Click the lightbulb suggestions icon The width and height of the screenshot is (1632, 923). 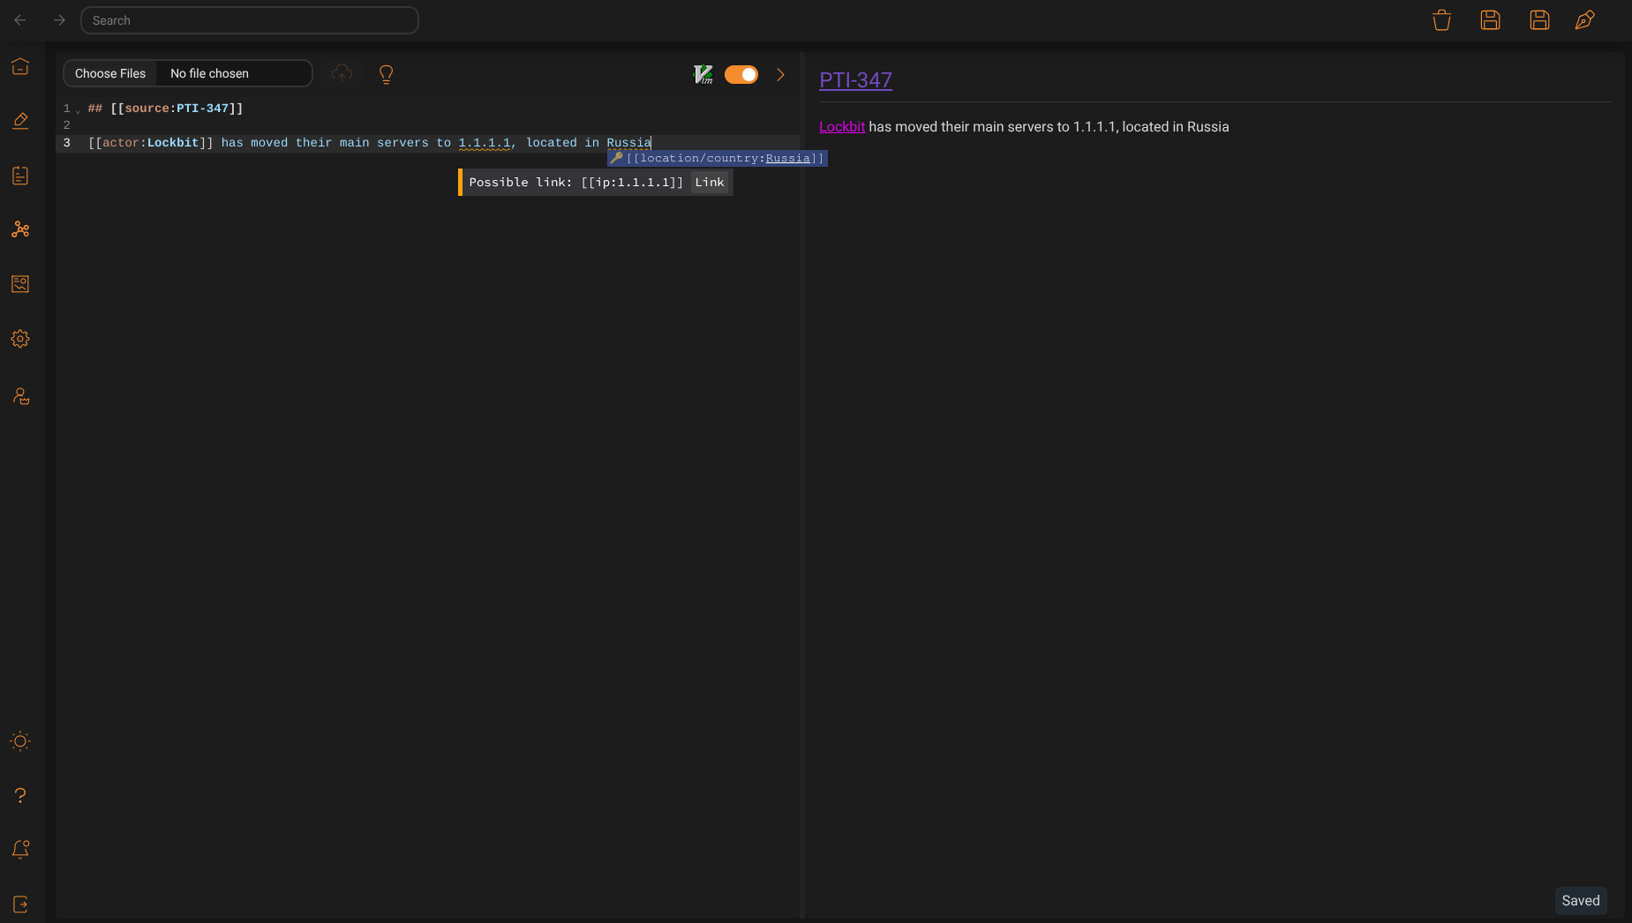point(386,74)
